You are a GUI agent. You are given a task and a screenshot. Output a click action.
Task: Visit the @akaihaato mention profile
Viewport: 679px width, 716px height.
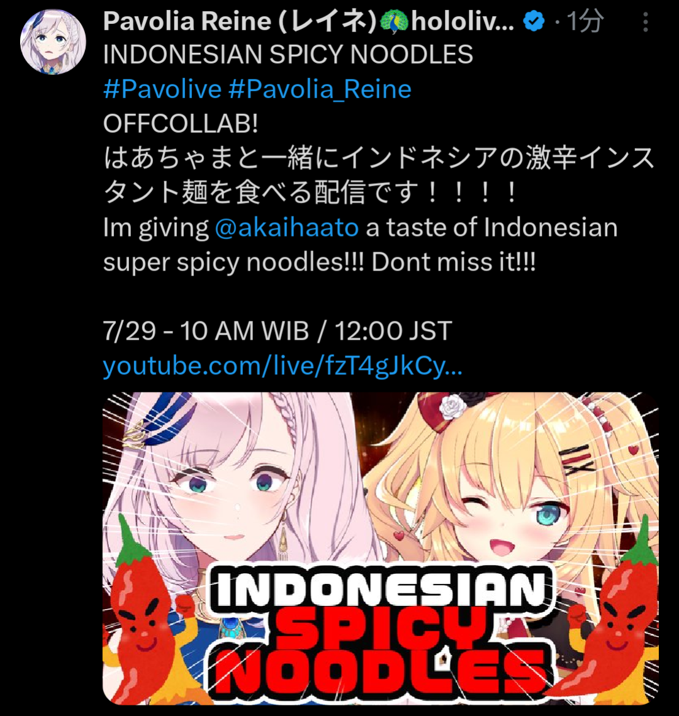coord(286,227)
